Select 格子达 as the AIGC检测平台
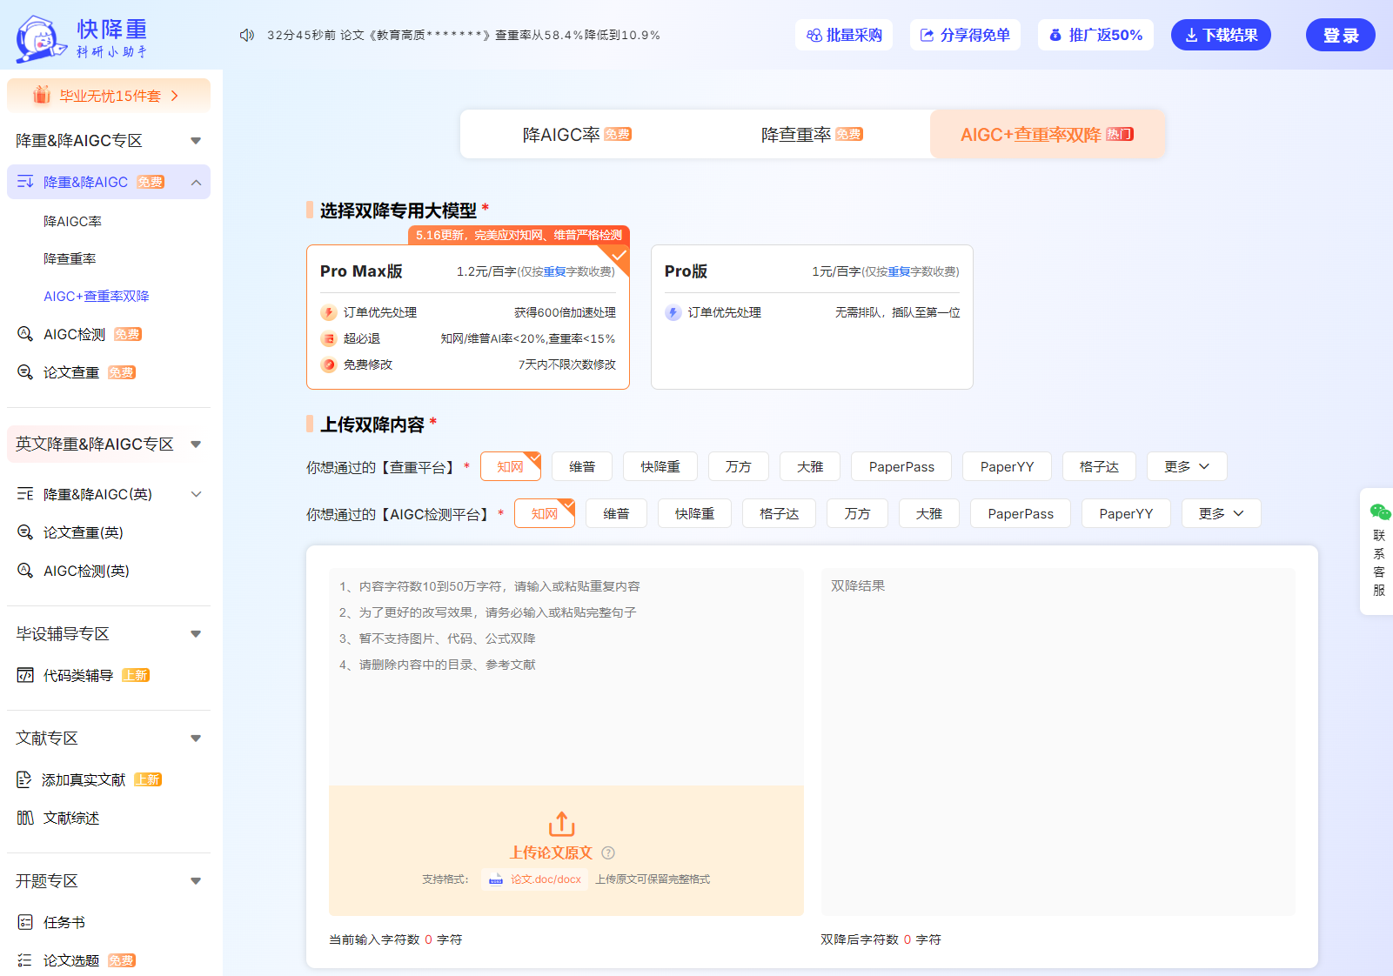 779,514
